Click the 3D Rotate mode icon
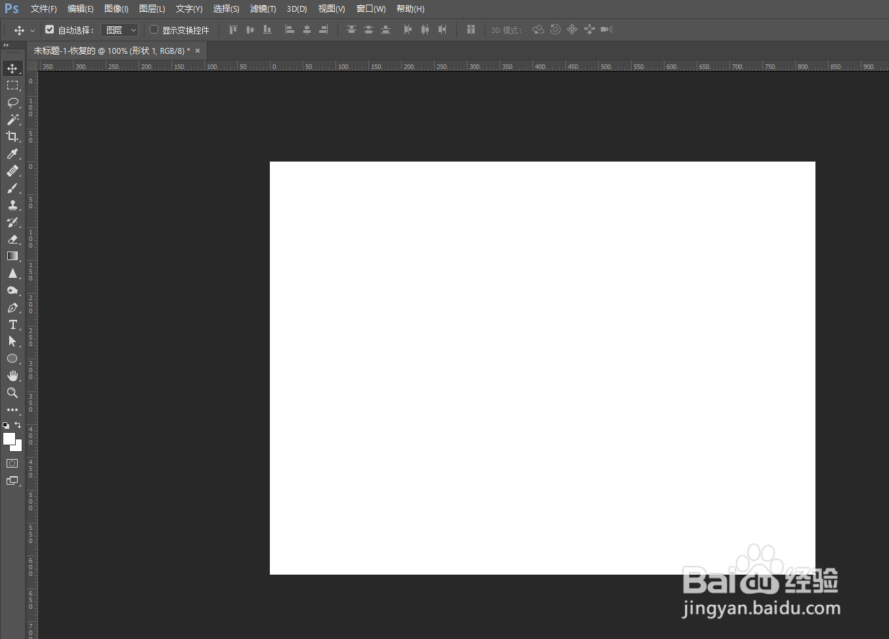889x639 pixels. coord(538,30)
